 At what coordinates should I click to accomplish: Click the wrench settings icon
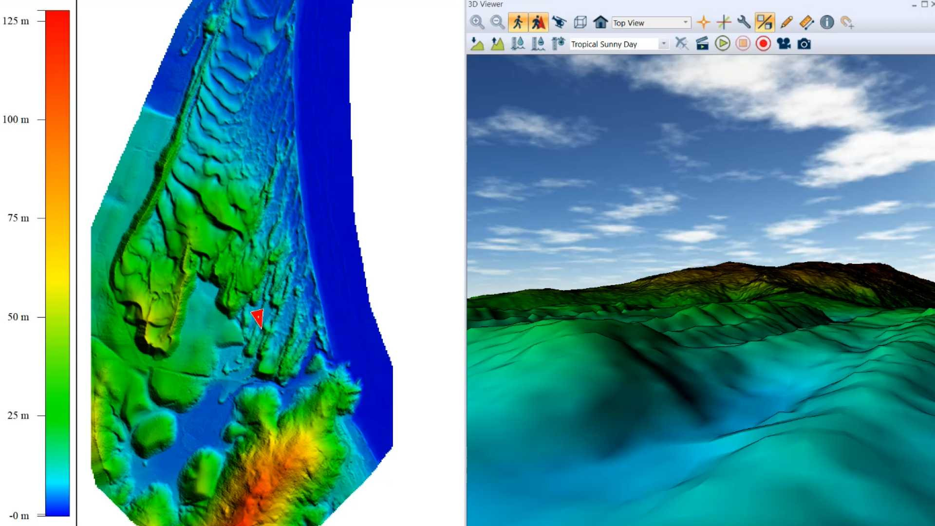[744, 22]
